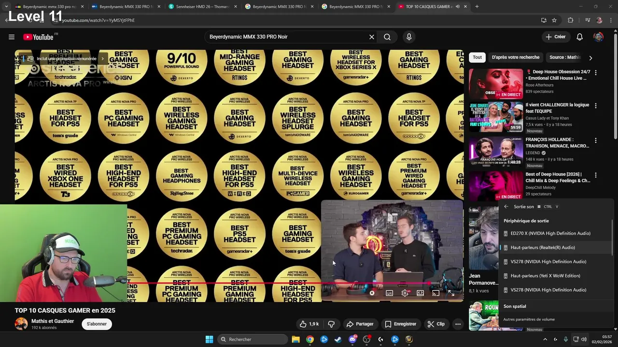
Task: Open File Explorer from the taskbar
Action: (295, 339)
